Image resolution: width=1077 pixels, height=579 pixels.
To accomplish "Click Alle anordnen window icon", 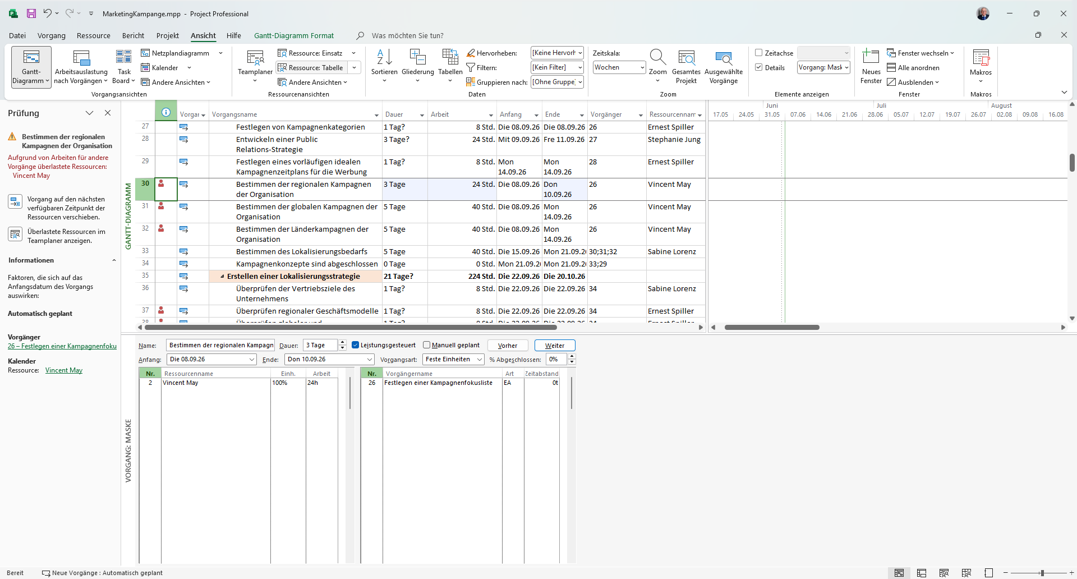I will (x=891, y=67).
